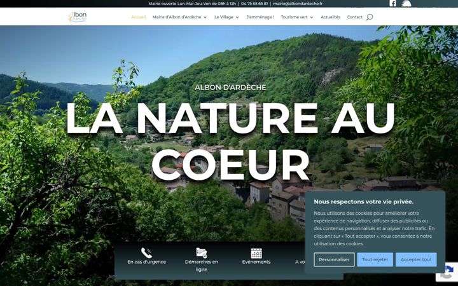Open the Facebook page icon
Screen dimensions: 458x286
(x=392, y=3)
